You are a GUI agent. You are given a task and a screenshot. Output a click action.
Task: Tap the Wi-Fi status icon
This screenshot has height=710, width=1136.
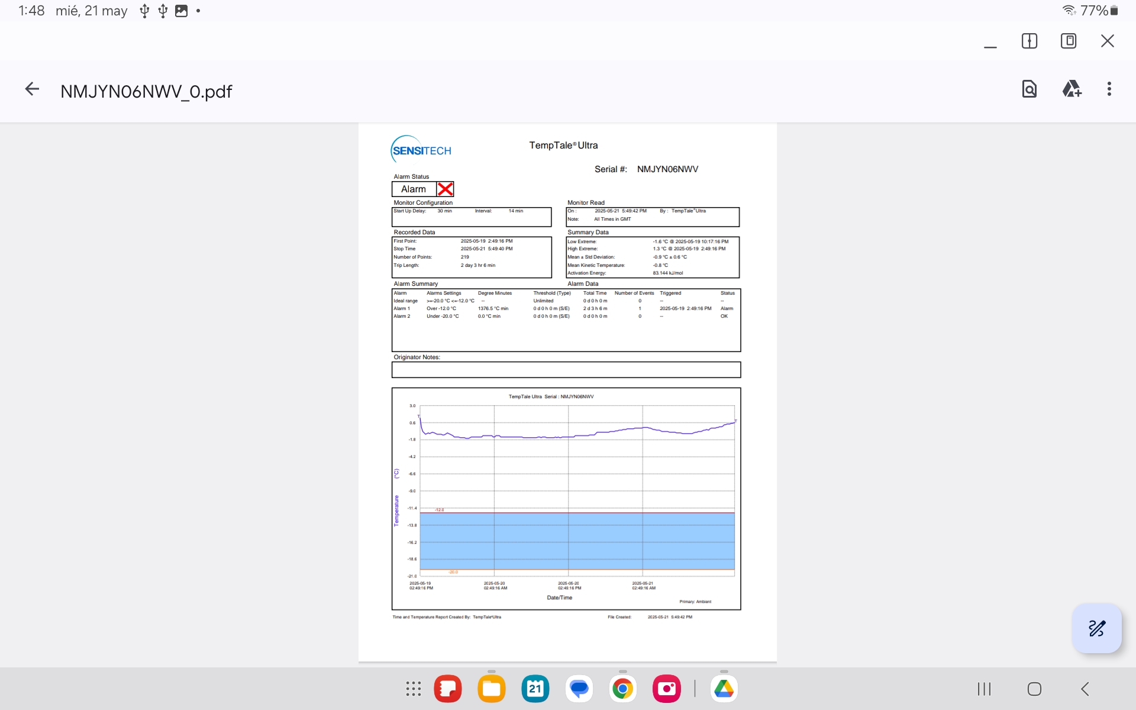click(x=1069, y=10)
